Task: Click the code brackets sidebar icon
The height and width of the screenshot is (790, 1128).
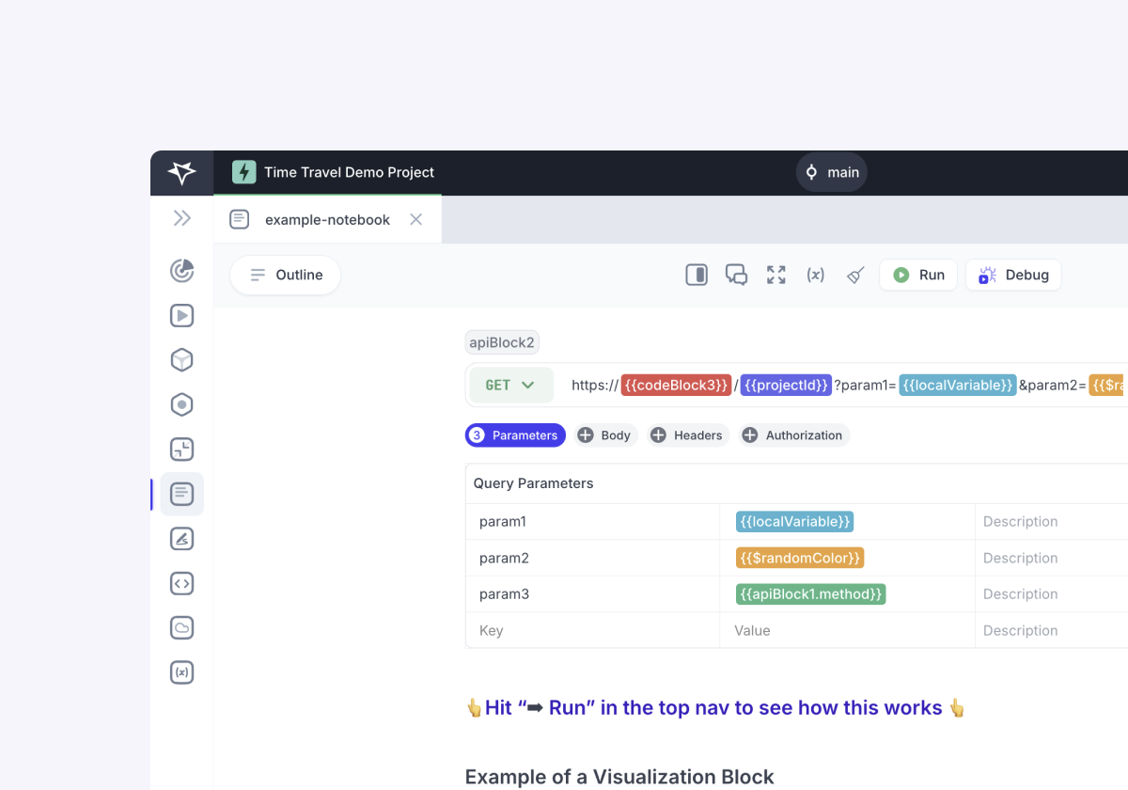Action: coord(181,583)
